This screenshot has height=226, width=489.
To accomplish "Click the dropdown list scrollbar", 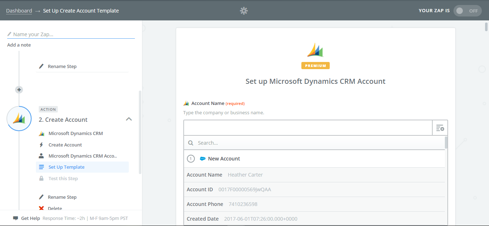I will pos(446,142).
